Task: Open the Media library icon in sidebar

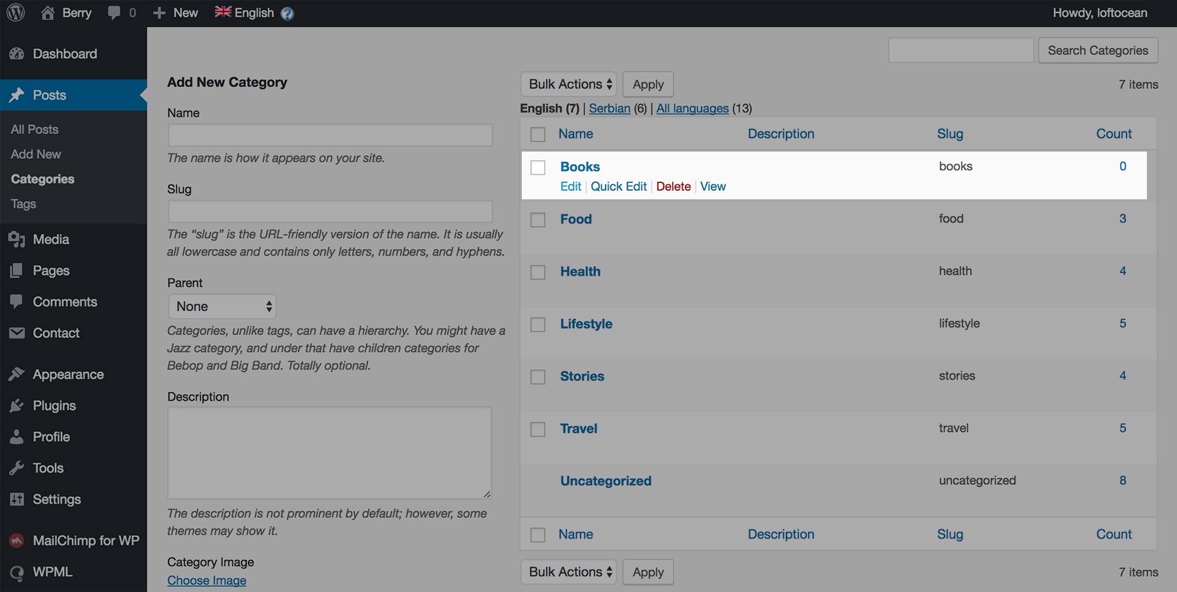Action: pos(17,239)
